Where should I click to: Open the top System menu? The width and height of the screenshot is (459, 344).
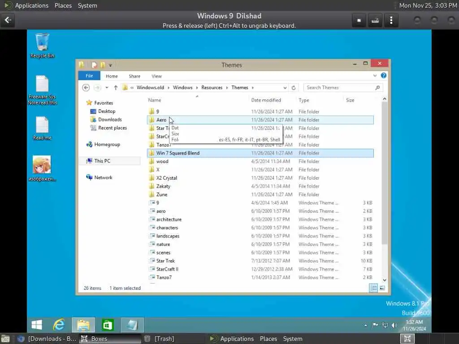tap(87, 5)
